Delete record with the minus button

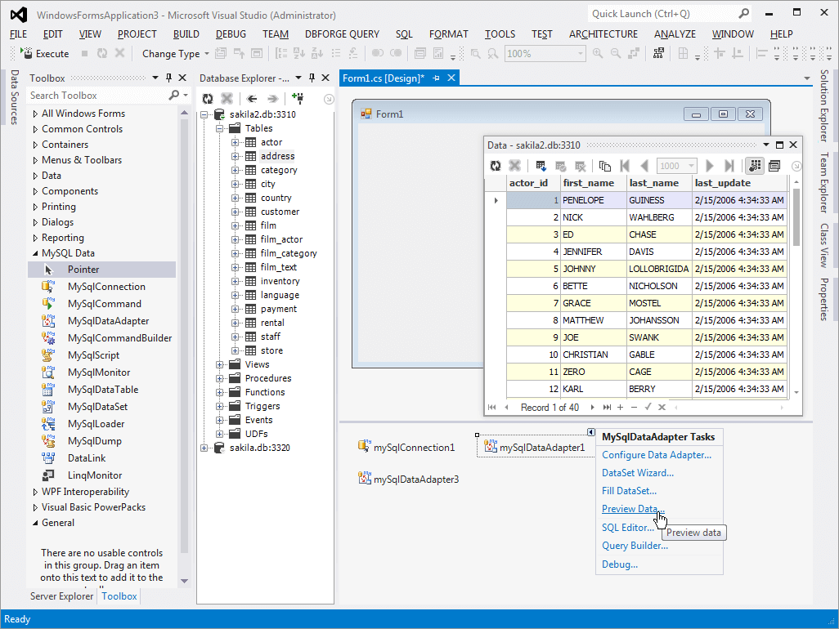click(634, 408)
